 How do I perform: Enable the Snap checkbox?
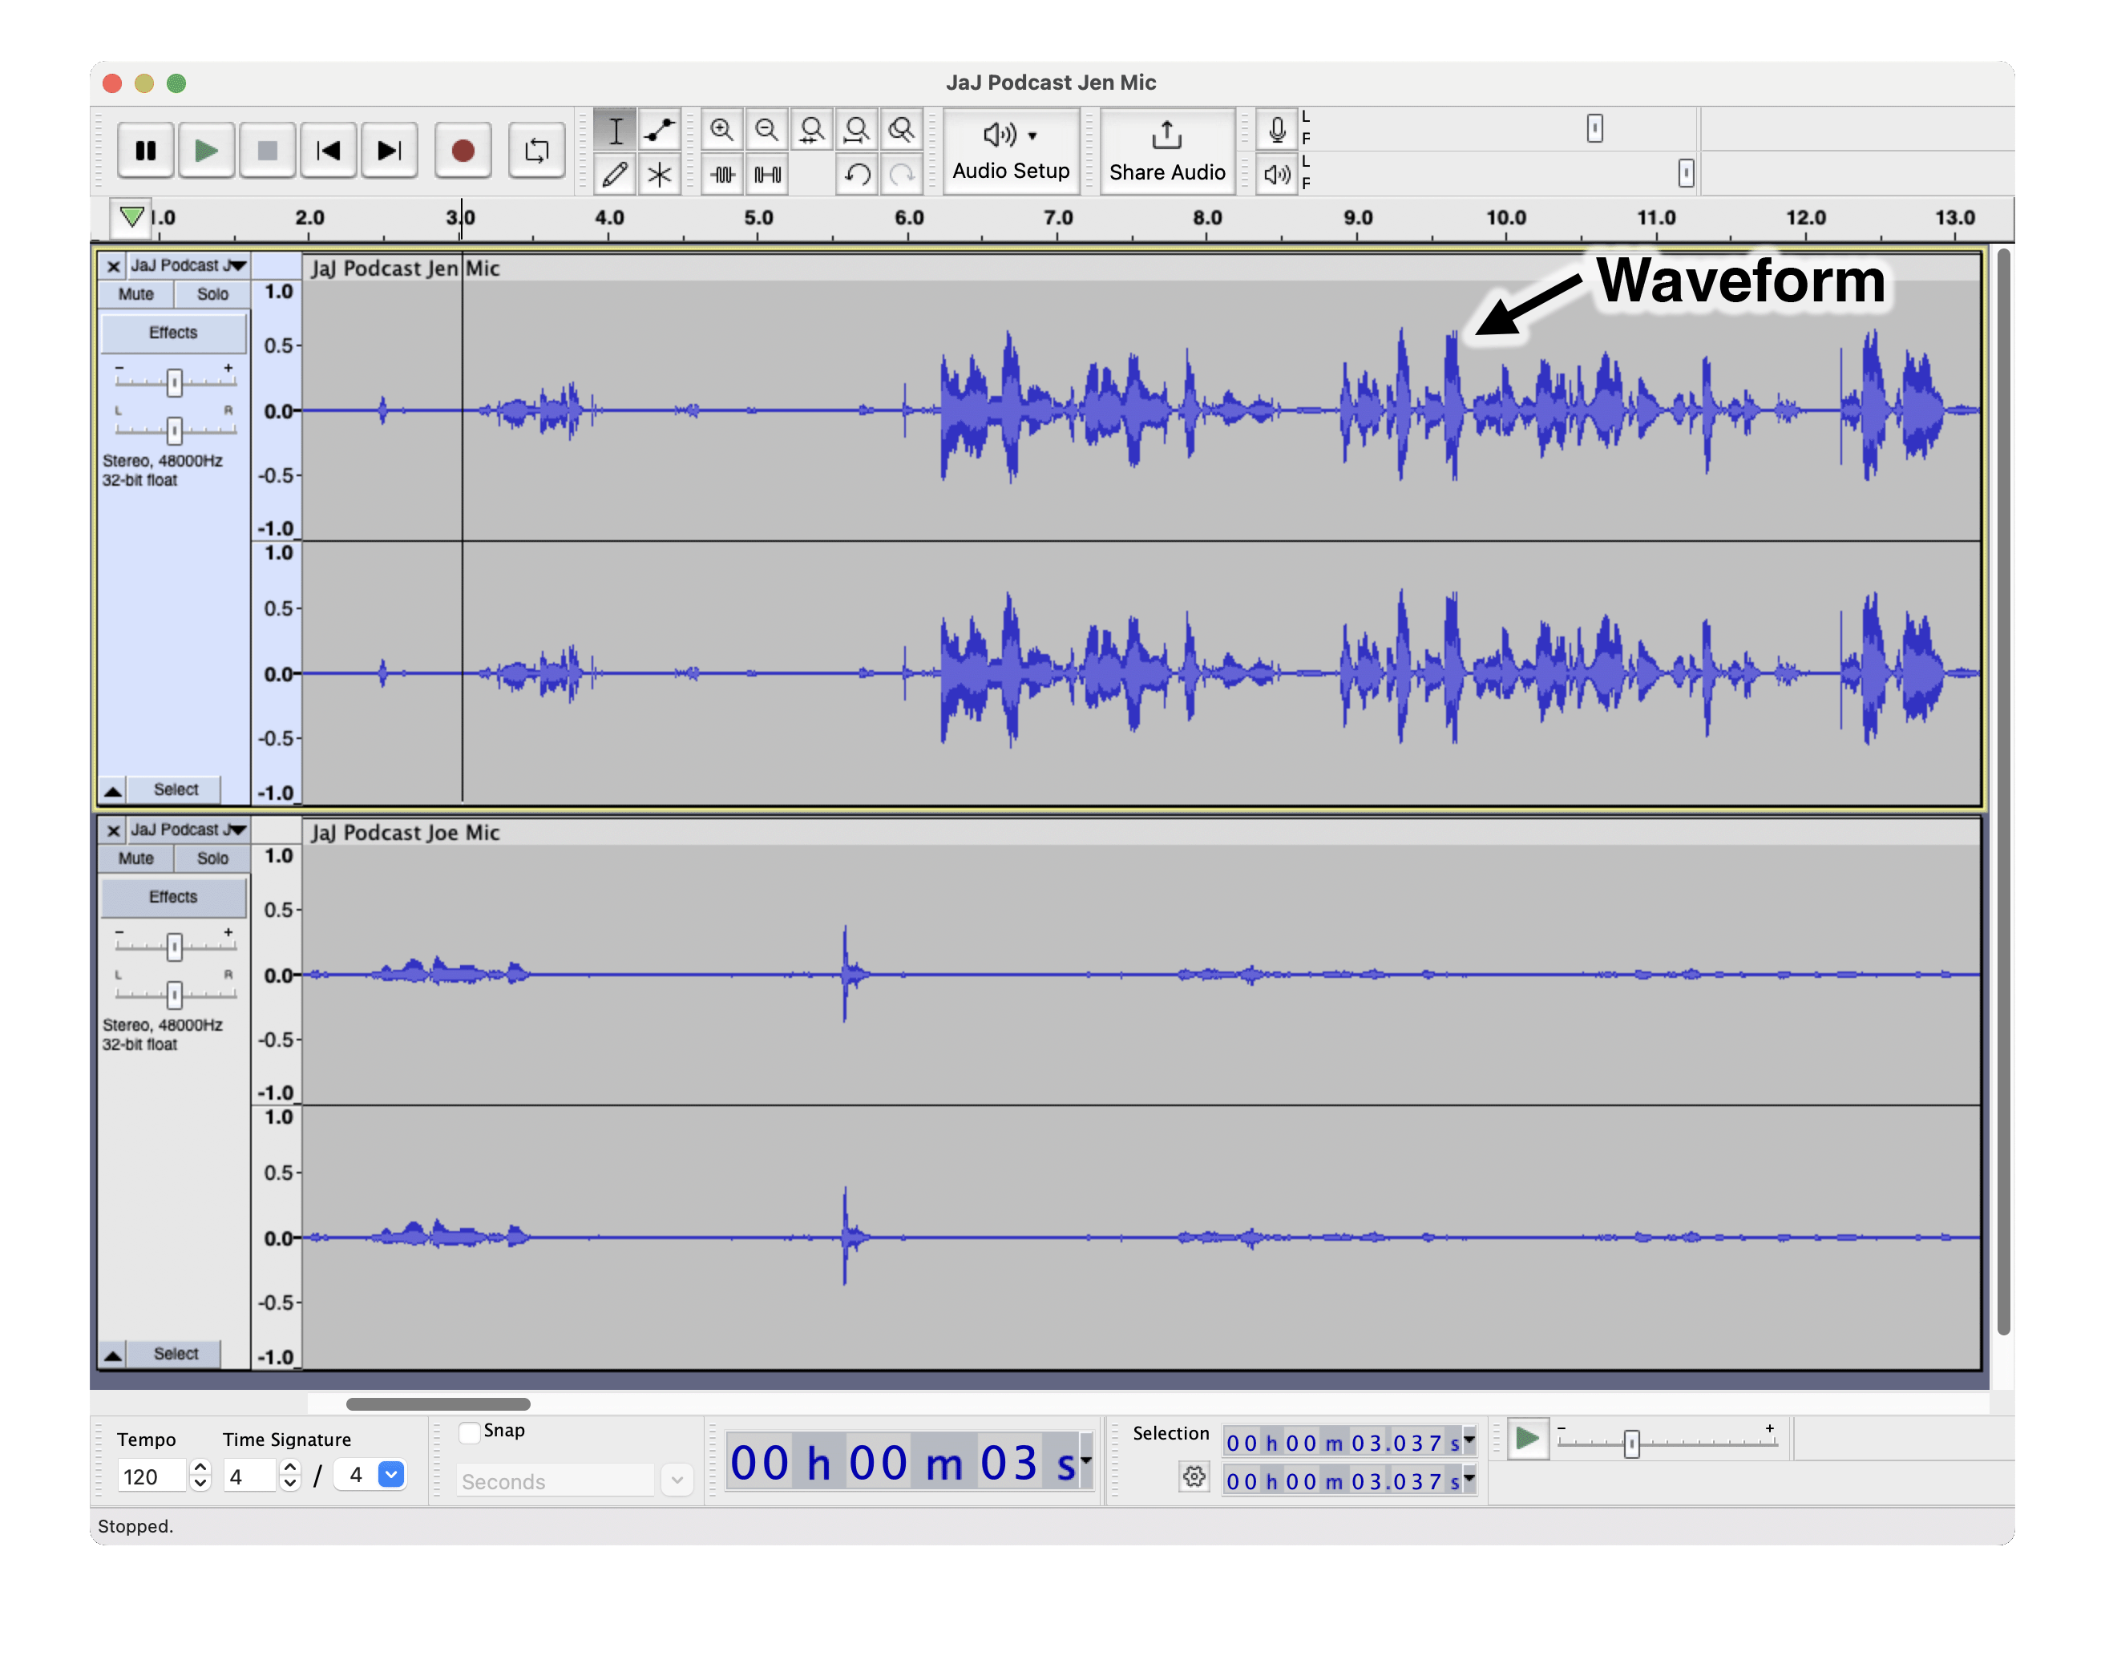[470, 1432]
